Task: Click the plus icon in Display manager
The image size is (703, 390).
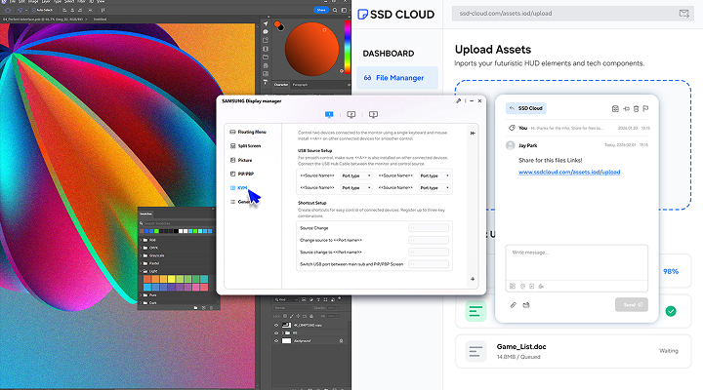Action: pos(473,279)
